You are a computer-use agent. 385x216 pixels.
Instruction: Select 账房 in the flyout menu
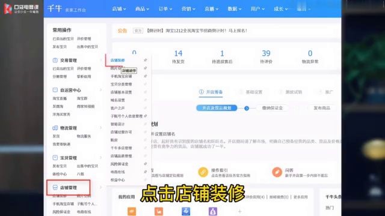point(114,140)
